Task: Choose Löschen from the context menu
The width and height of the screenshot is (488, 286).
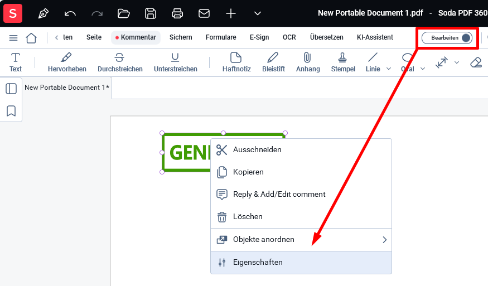Action: [301, 217]
